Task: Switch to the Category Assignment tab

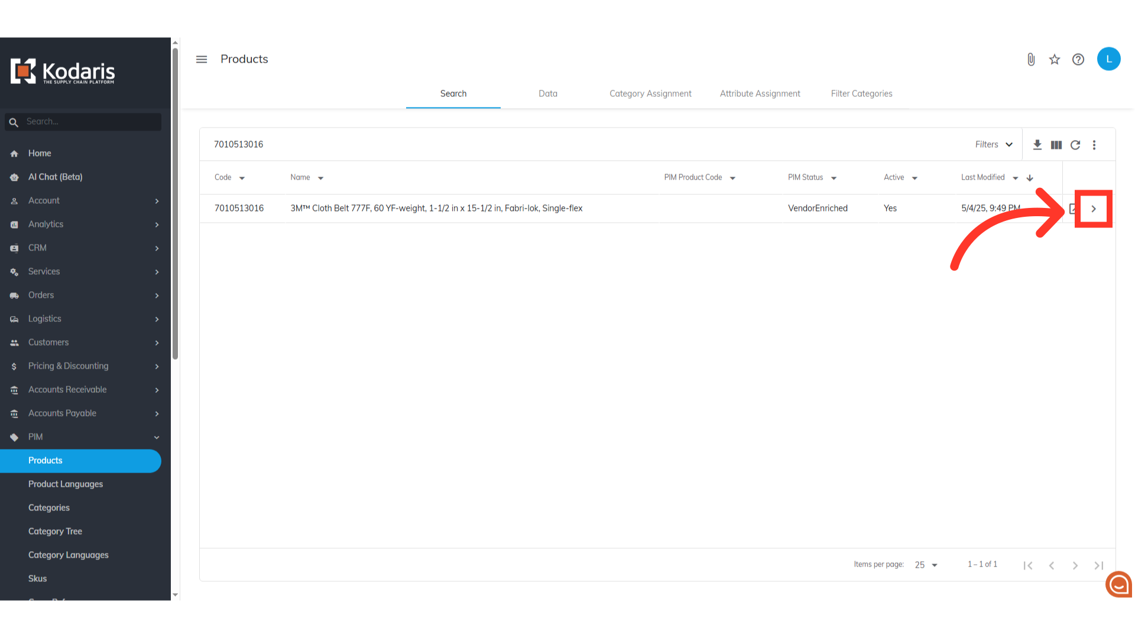Action: (650, 93)
